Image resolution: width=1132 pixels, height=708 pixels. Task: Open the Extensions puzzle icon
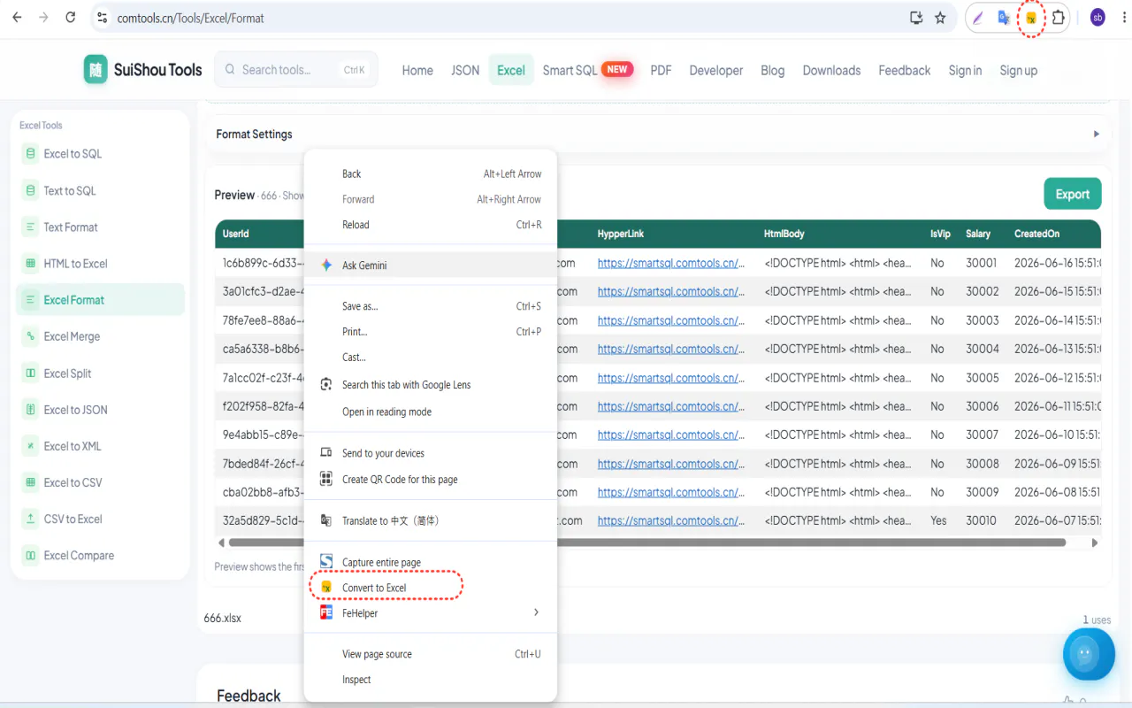[x=1058, y=18]
